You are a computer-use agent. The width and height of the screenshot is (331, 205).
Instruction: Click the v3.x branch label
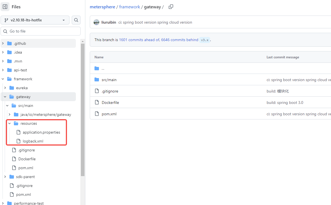(205, 40)
